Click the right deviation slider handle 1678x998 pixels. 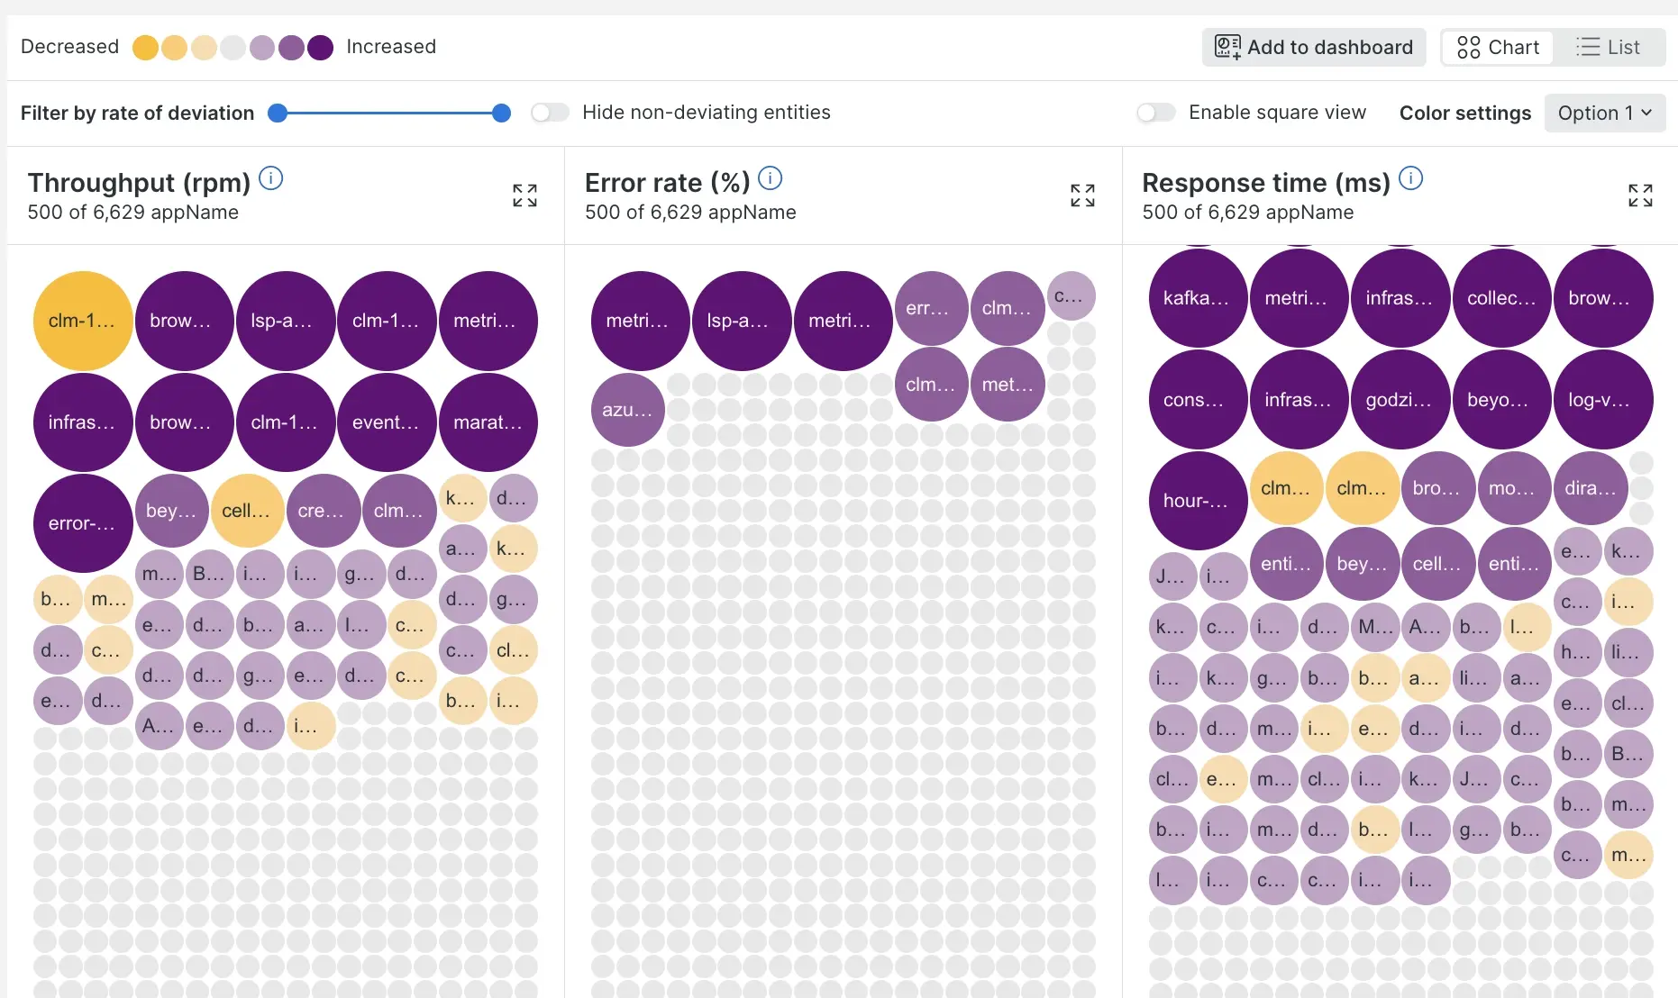502,113
